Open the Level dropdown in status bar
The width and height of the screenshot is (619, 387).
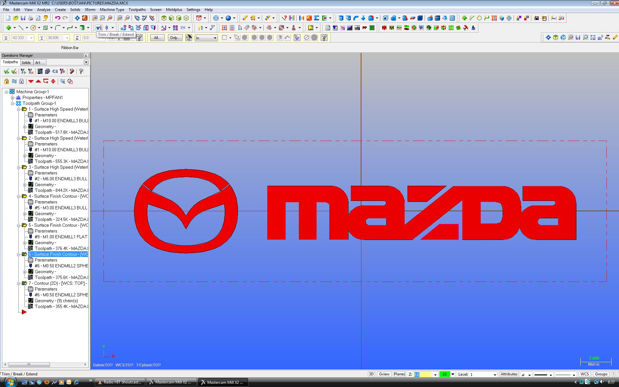coord(495,374)
